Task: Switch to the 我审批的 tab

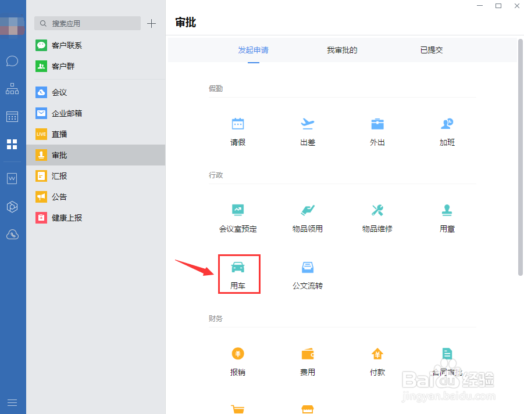Action: [342, 50]
